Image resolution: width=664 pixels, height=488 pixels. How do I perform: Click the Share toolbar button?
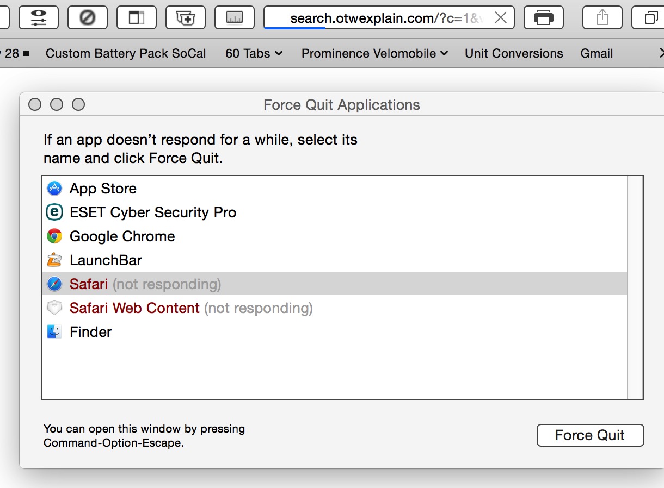tap(602, 17)
